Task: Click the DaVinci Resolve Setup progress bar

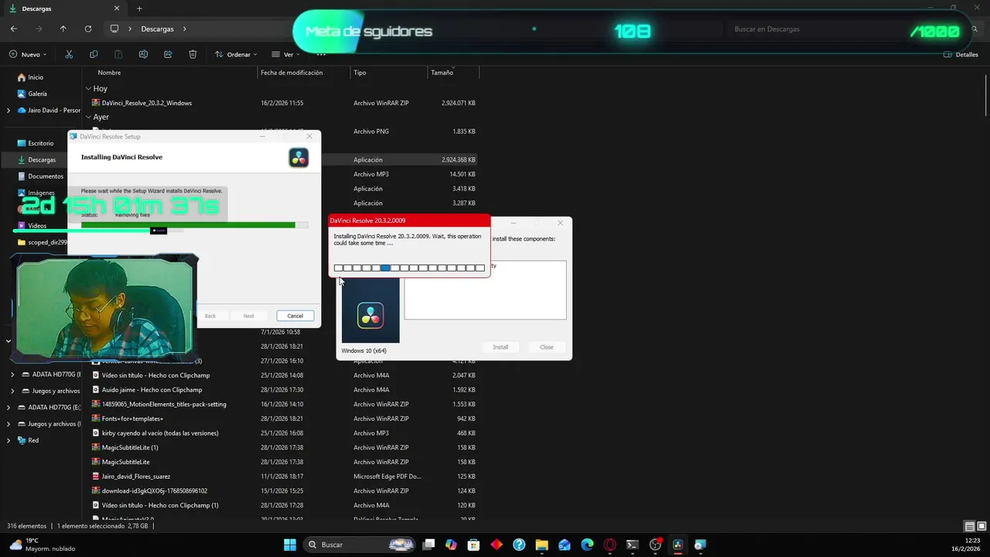Action: click(x=194, y=225)
